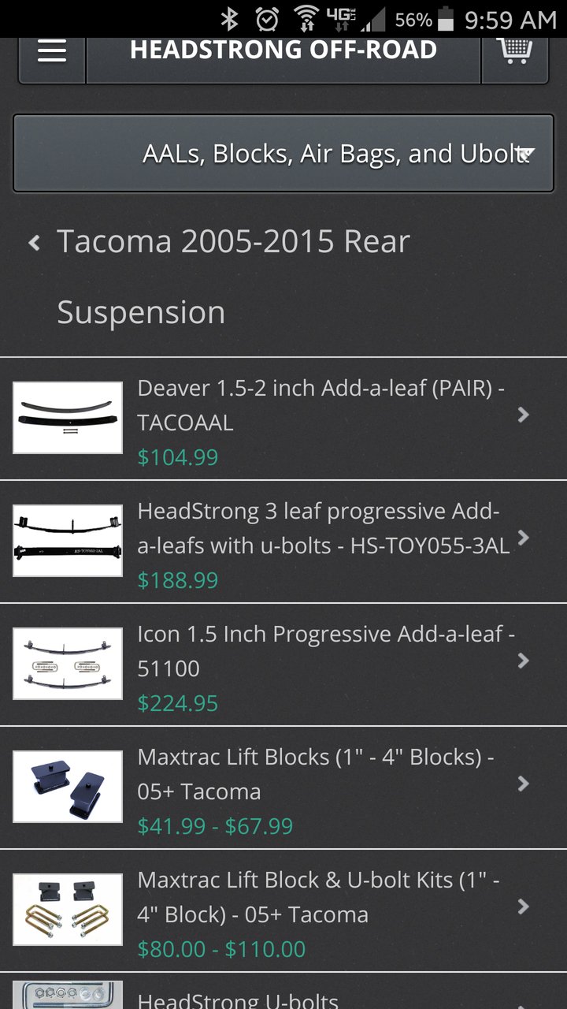The image size is (567, 1009).
Task: Tap the HEADSTRONG OFF-ROAD title bar
Action: click(283, 52)
